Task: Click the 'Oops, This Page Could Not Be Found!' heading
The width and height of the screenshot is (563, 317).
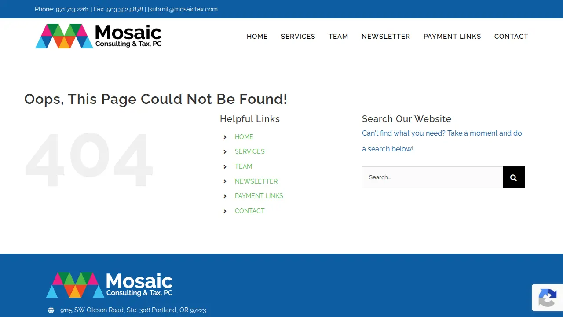Action: point(156,99)
